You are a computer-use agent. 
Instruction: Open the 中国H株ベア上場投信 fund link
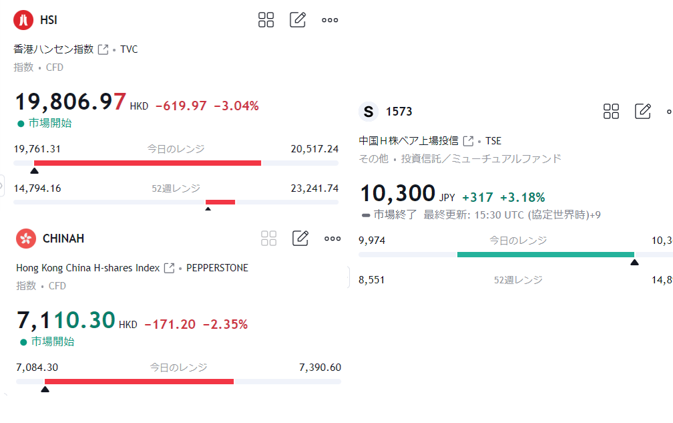tap(409, 141)
